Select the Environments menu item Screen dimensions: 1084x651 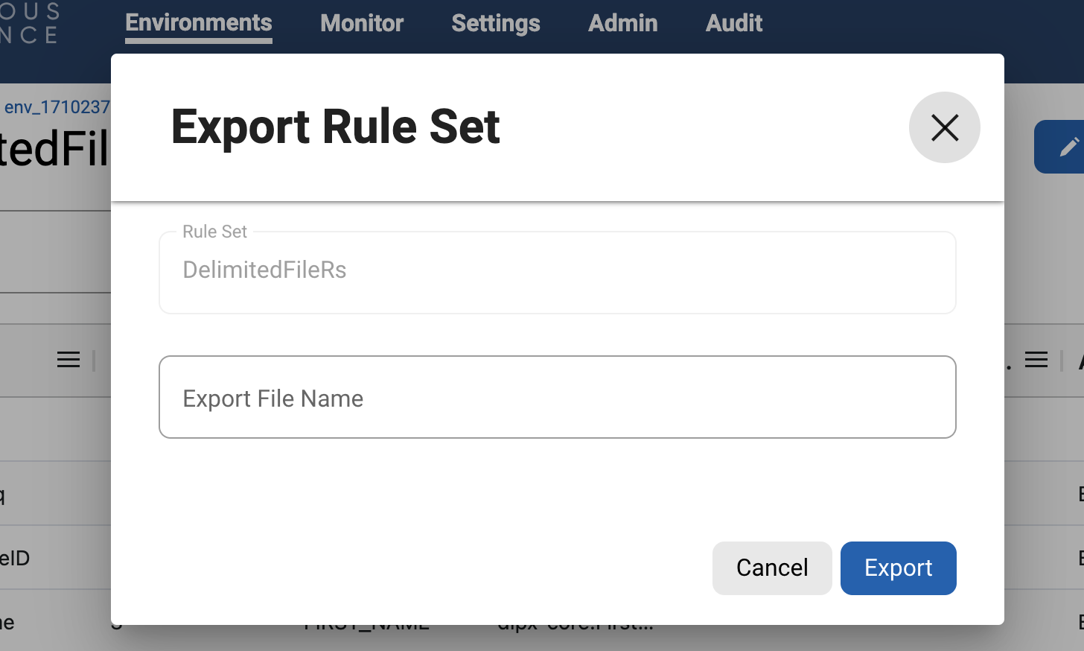[198, 23]
